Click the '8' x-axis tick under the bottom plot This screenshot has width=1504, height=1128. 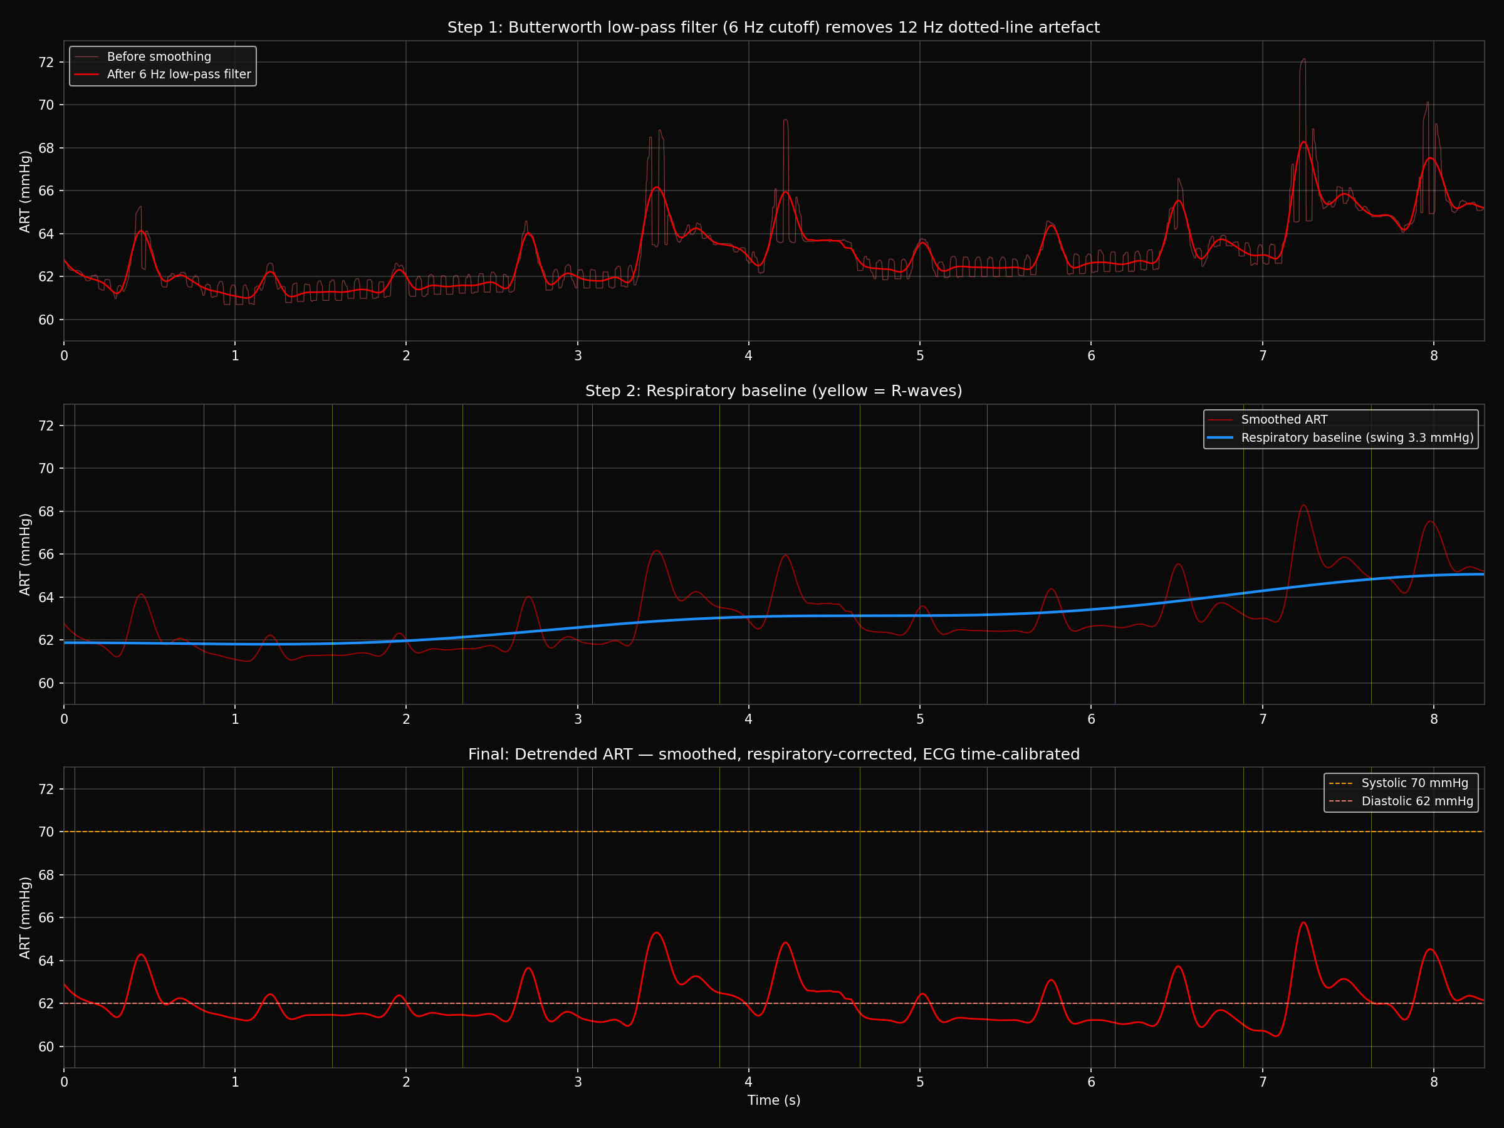pyautogui.click(x=1434, y=1082)
